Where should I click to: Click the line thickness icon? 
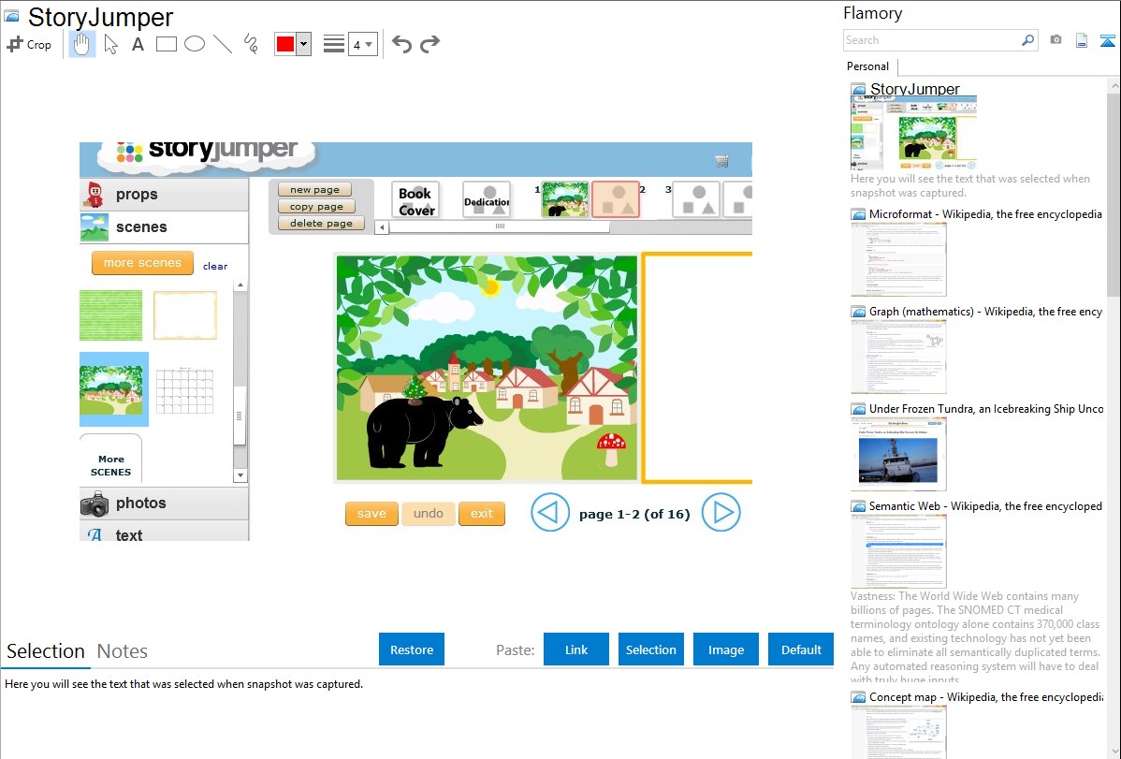coord(334,44)
